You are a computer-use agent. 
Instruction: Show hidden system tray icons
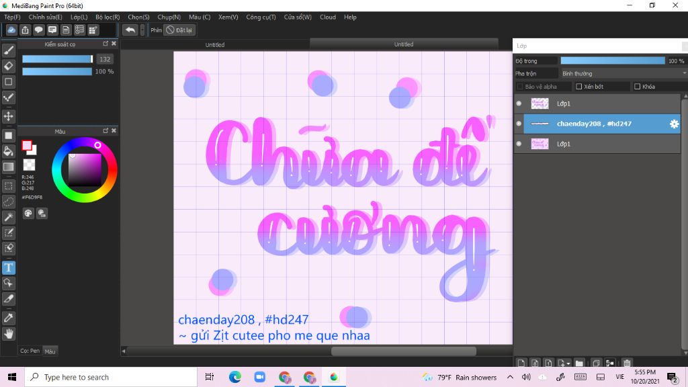510,377
